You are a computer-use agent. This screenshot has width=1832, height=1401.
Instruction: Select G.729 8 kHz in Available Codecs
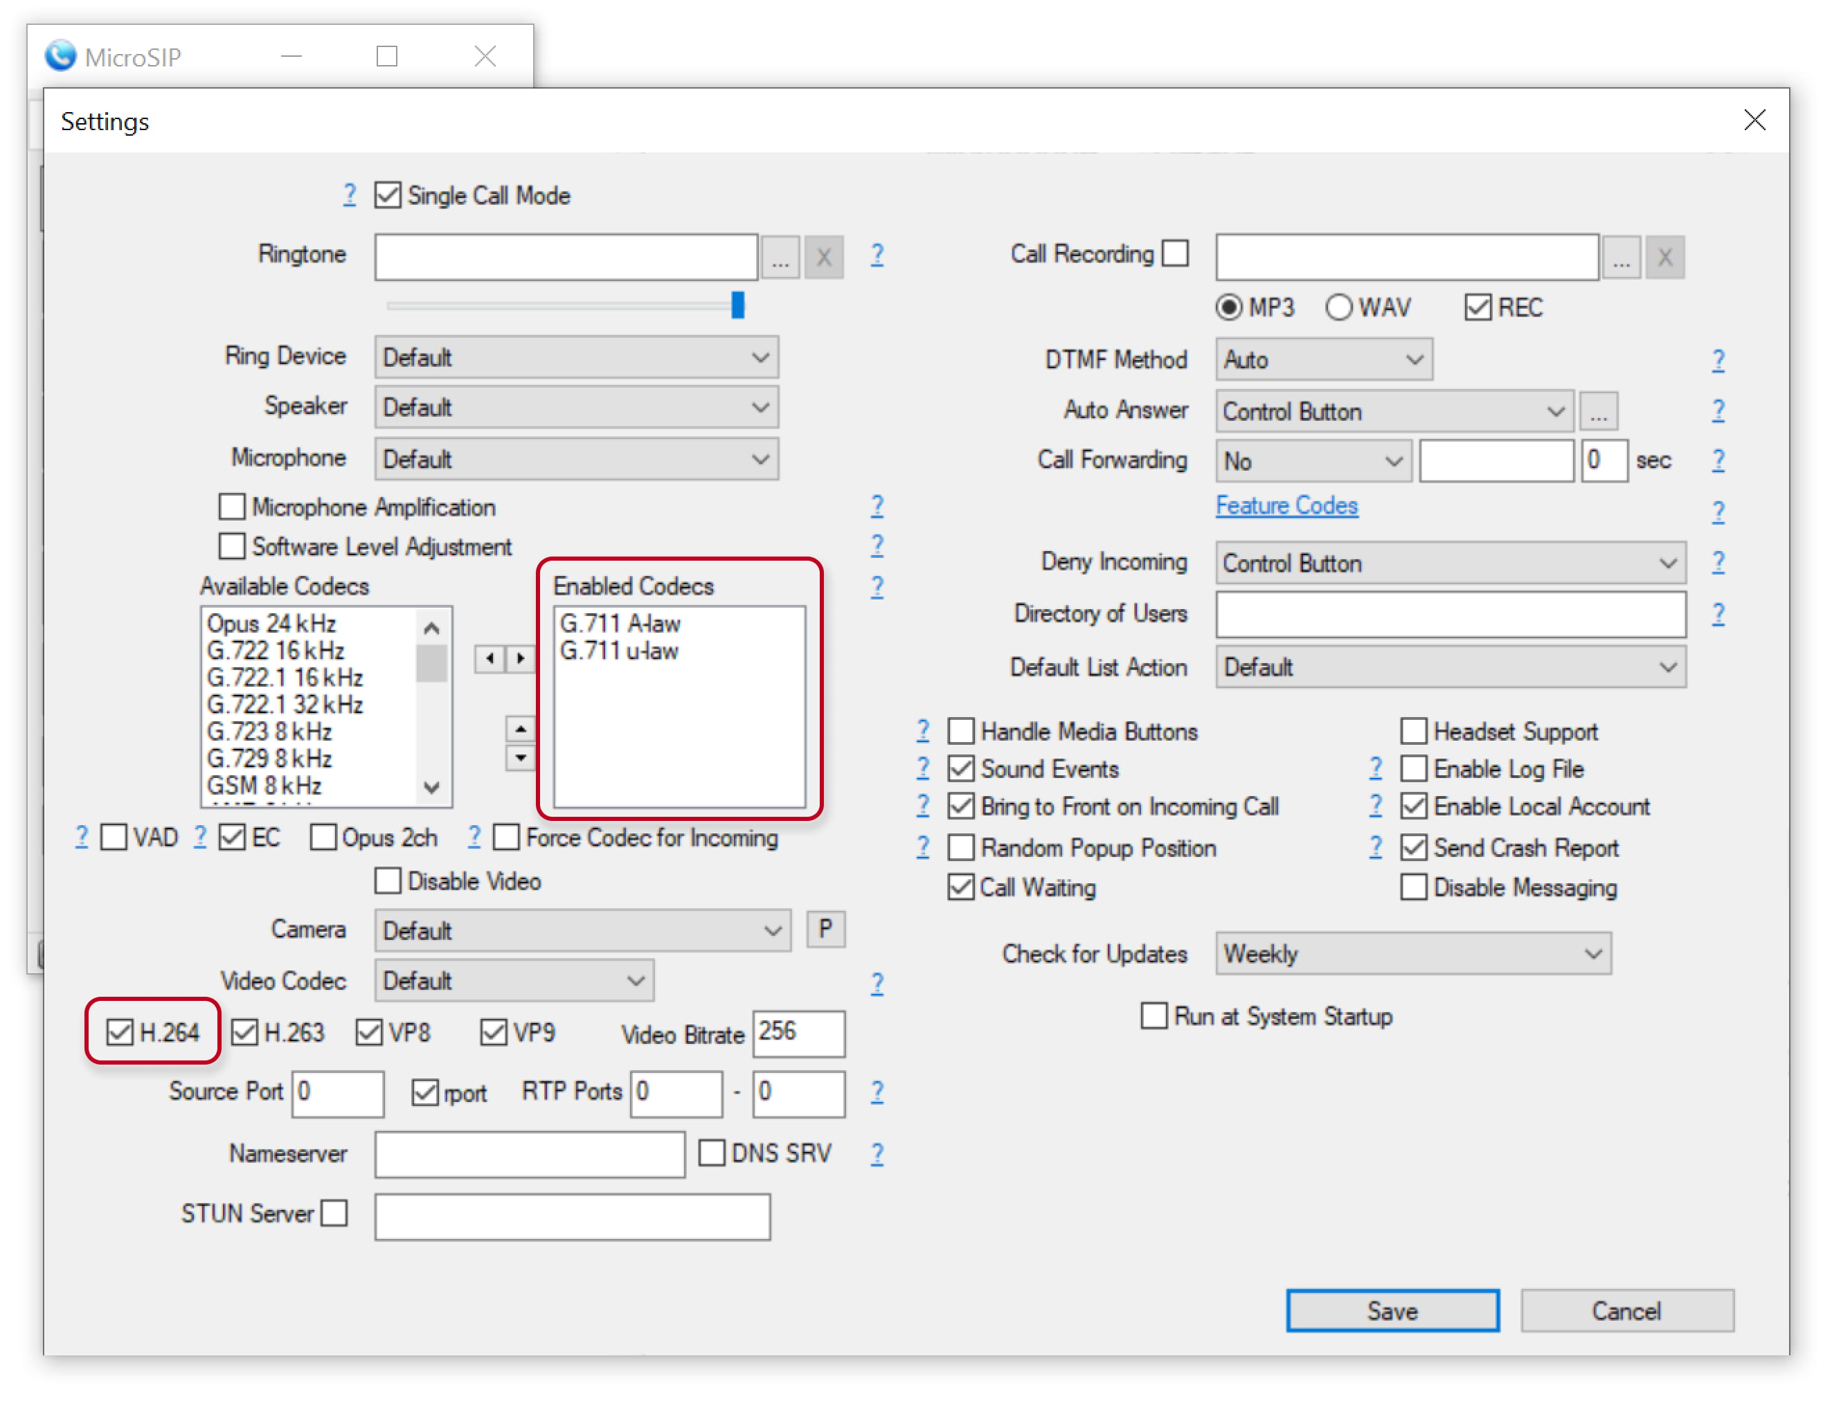pyautogui.click(x=269, y=758)
